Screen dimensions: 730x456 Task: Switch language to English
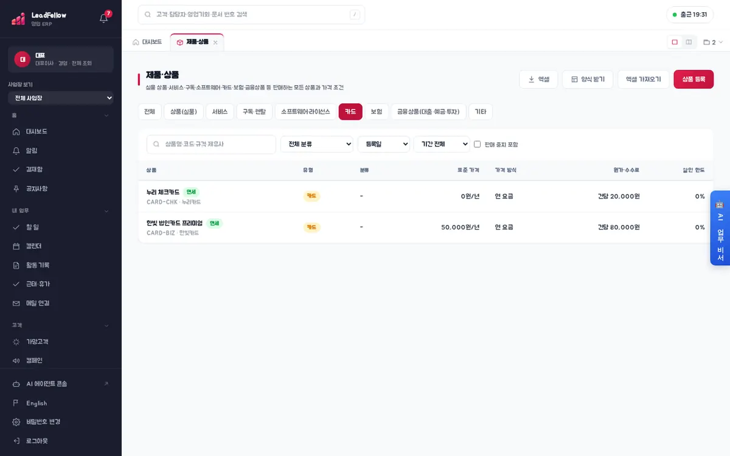[x=61, y=403]
